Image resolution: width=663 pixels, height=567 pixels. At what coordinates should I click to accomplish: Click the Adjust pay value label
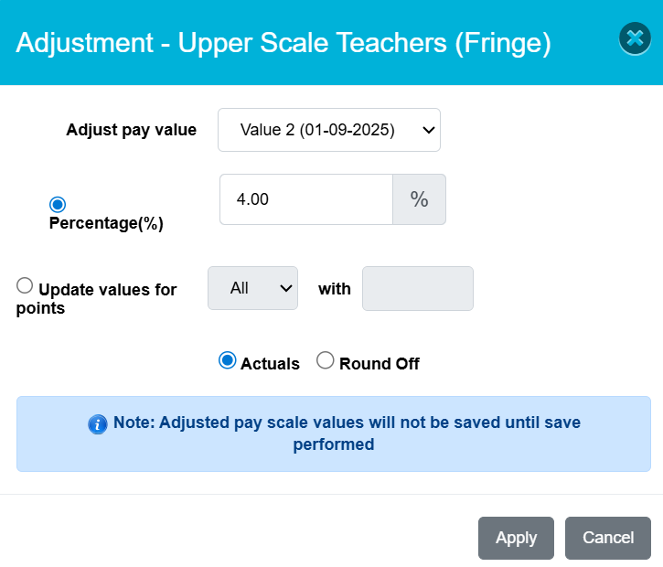click(x=132, y=130)
